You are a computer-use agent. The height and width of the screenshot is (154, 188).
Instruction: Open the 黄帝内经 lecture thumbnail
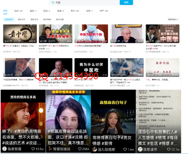click(163, 67)
